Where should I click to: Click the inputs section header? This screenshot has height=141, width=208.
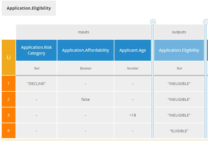pyautogui.click(x=83, y=32)
